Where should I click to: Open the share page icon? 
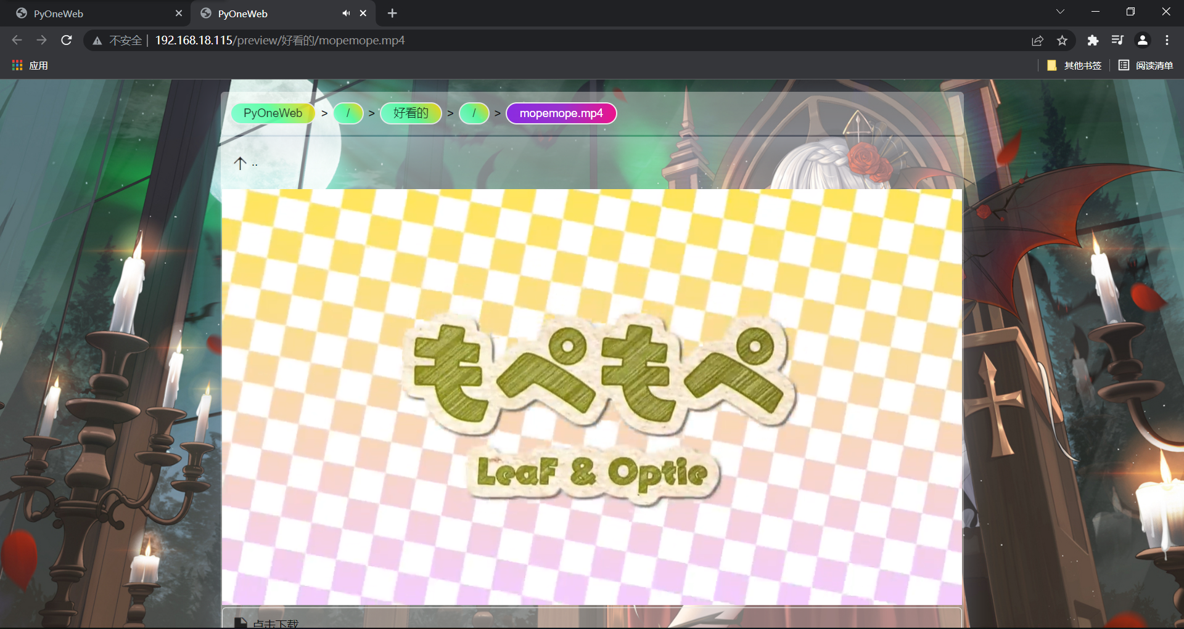click(1037, 40)
